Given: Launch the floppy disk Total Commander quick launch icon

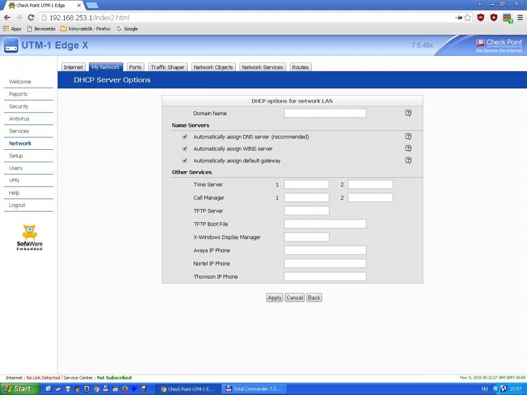Looking at the screenshot, I should [105, 389].
